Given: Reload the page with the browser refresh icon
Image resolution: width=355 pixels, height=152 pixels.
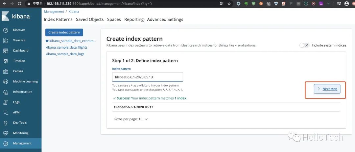Looking at the screenshot, I should [19, 4].
